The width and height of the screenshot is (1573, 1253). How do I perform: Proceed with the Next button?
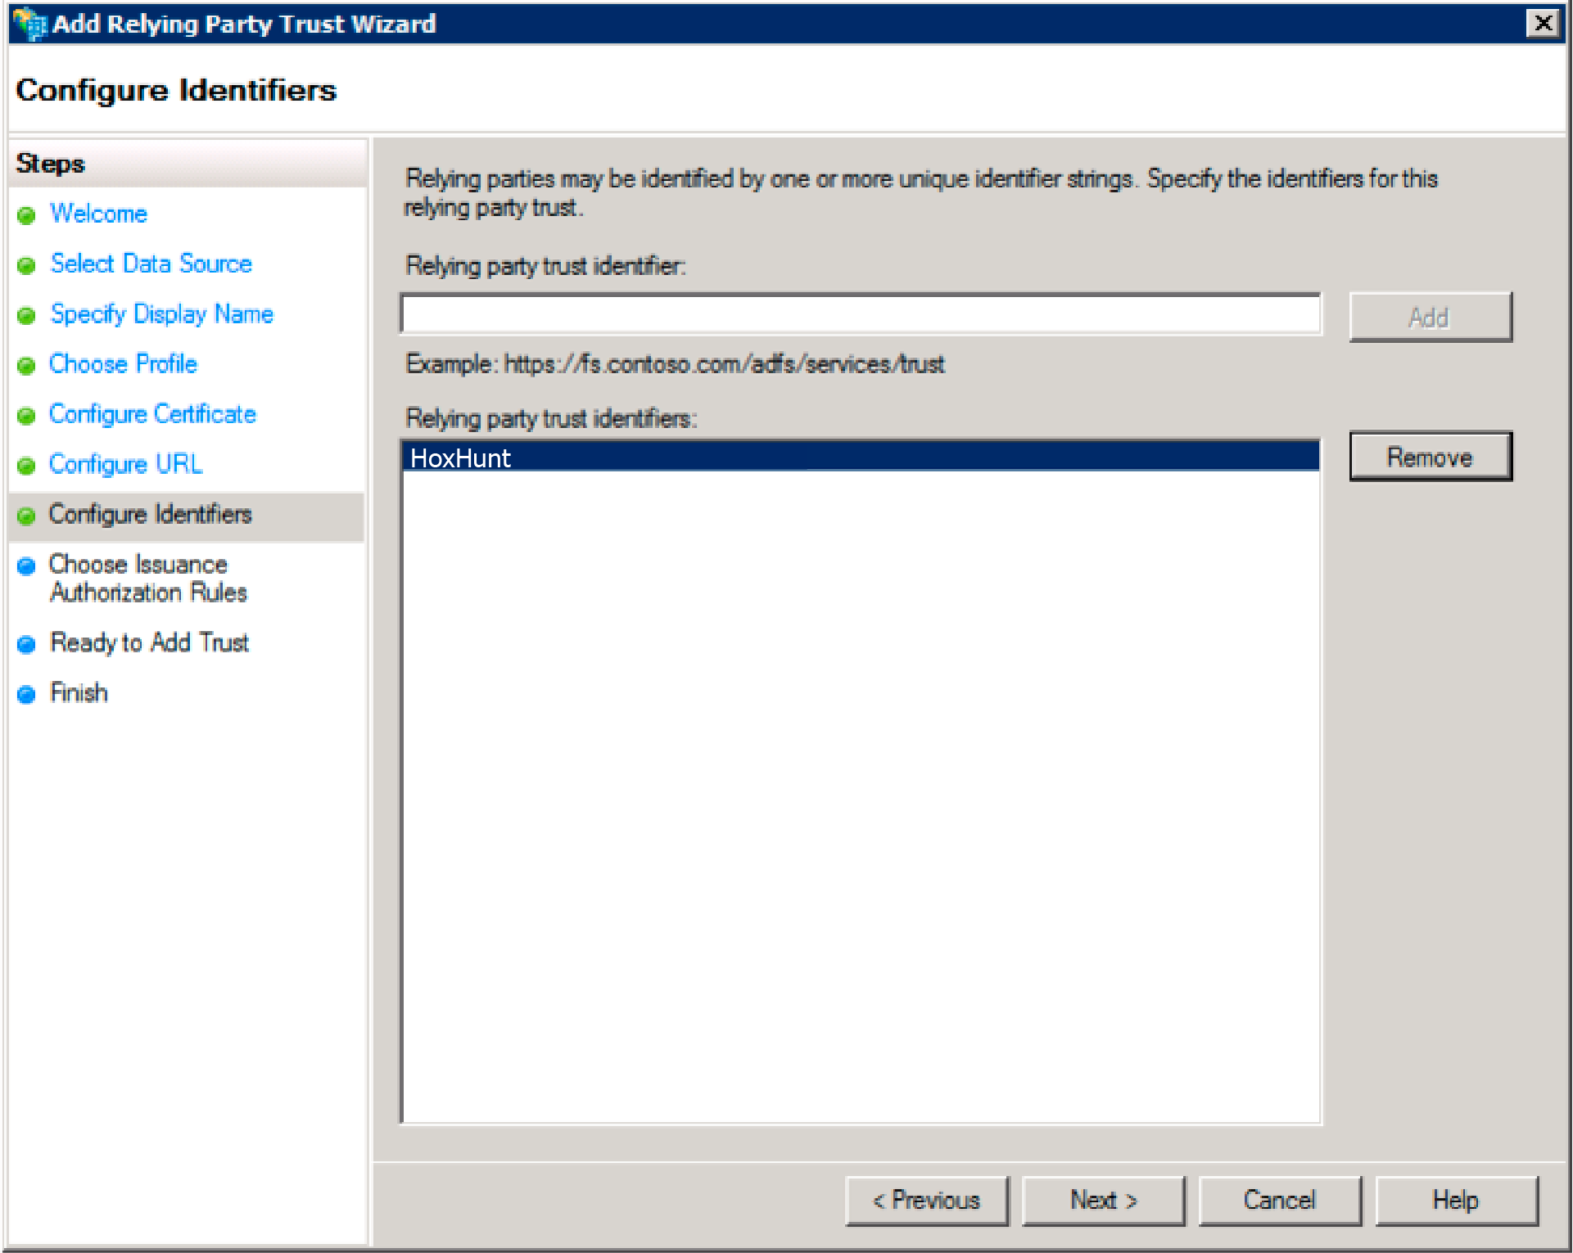(x=1102, y=1200)
